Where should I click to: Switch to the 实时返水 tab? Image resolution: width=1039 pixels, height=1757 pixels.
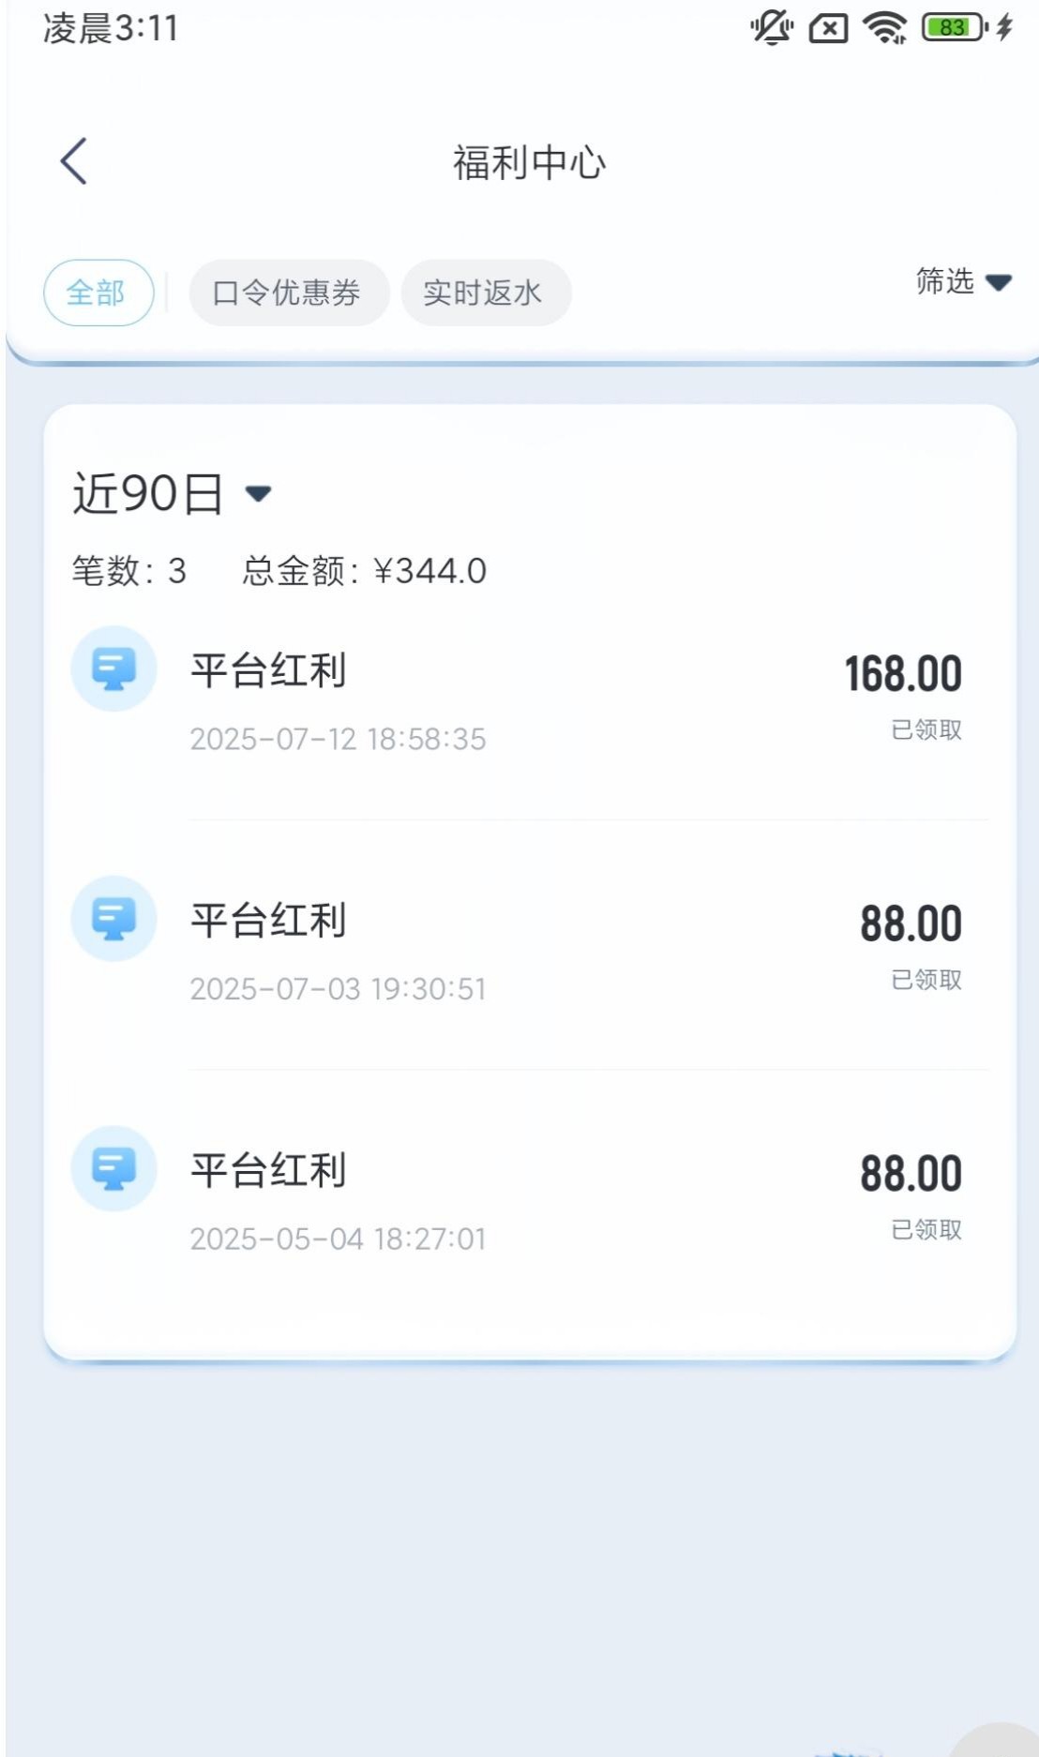(x=485, y=293)
